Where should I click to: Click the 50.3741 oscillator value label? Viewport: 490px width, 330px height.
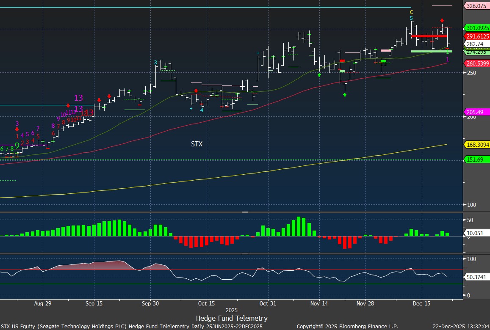tap(476, 277)
